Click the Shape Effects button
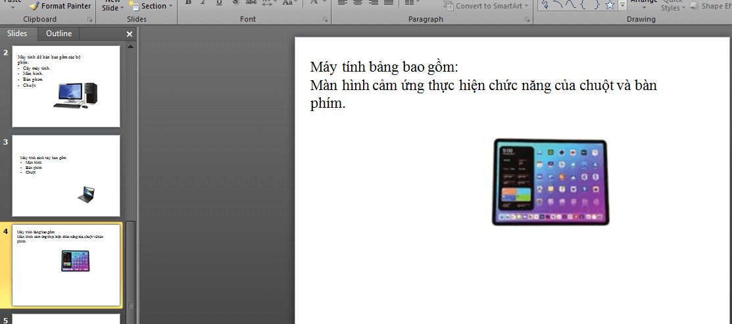Viewport: 732px width, 324px height. point(710,6)
